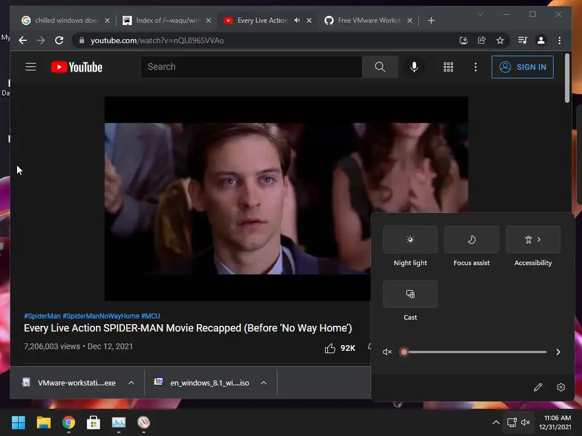Open the #SpiderManNoWayHome hashtag link

[x=101, y=316]
